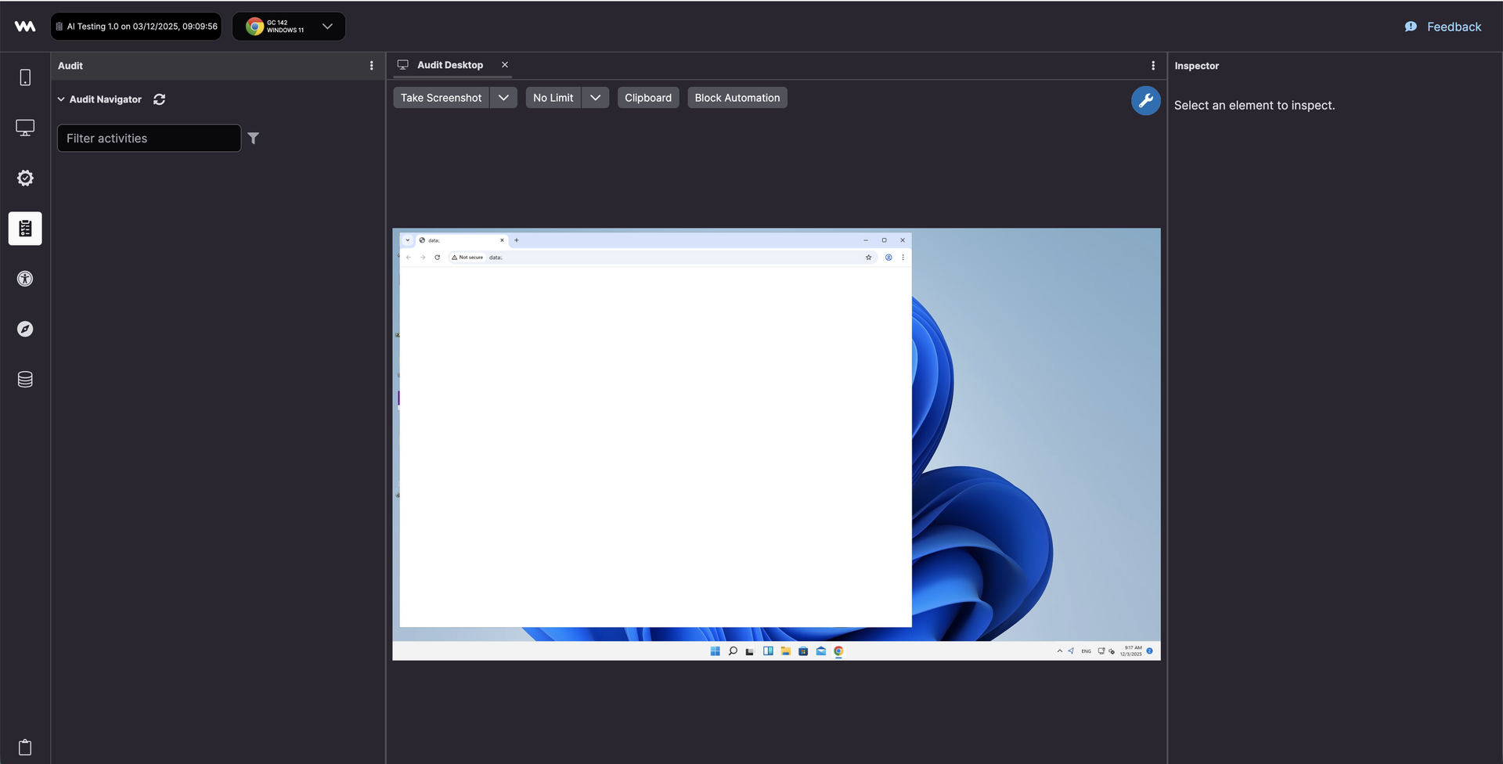The width and height of the screenshot is (1503, 764).
Task: Click the Chrome back arrow in remote browser
Action: 409,258
